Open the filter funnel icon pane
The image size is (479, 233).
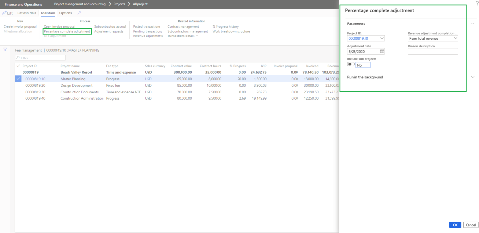(5, 49)
